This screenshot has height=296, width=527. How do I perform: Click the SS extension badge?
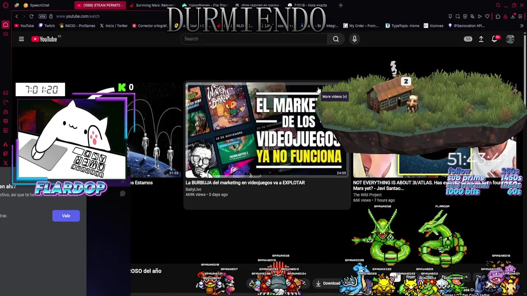coord(468,39)
